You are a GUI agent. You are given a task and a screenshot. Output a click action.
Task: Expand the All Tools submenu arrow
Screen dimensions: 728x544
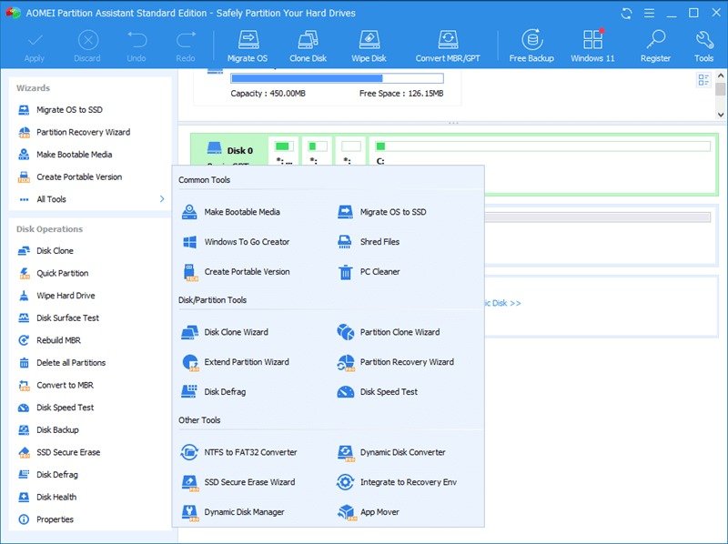(162, 199)
